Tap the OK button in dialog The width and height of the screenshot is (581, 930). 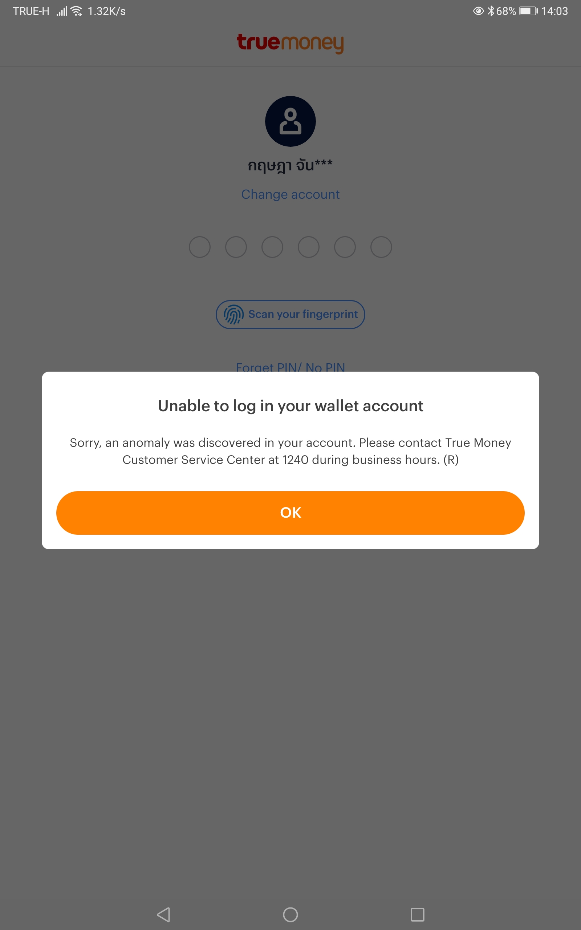tap(290, 513)
